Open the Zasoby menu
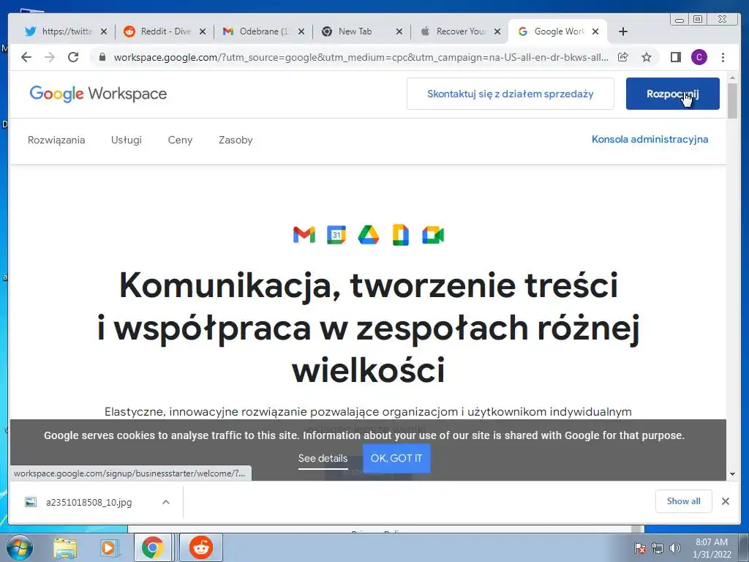749x562 pixels. (236, 140)
